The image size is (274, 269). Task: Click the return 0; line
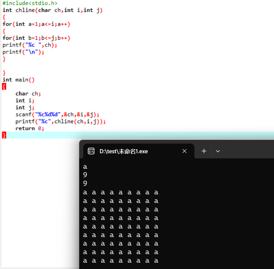[x=30, y=128]
